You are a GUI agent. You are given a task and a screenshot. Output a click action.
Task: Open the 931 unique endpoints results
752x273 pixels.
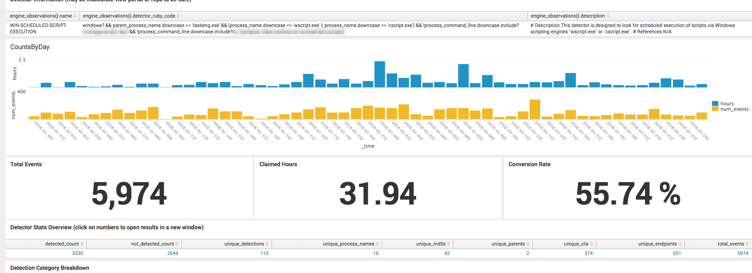click(x=677, y=253)
